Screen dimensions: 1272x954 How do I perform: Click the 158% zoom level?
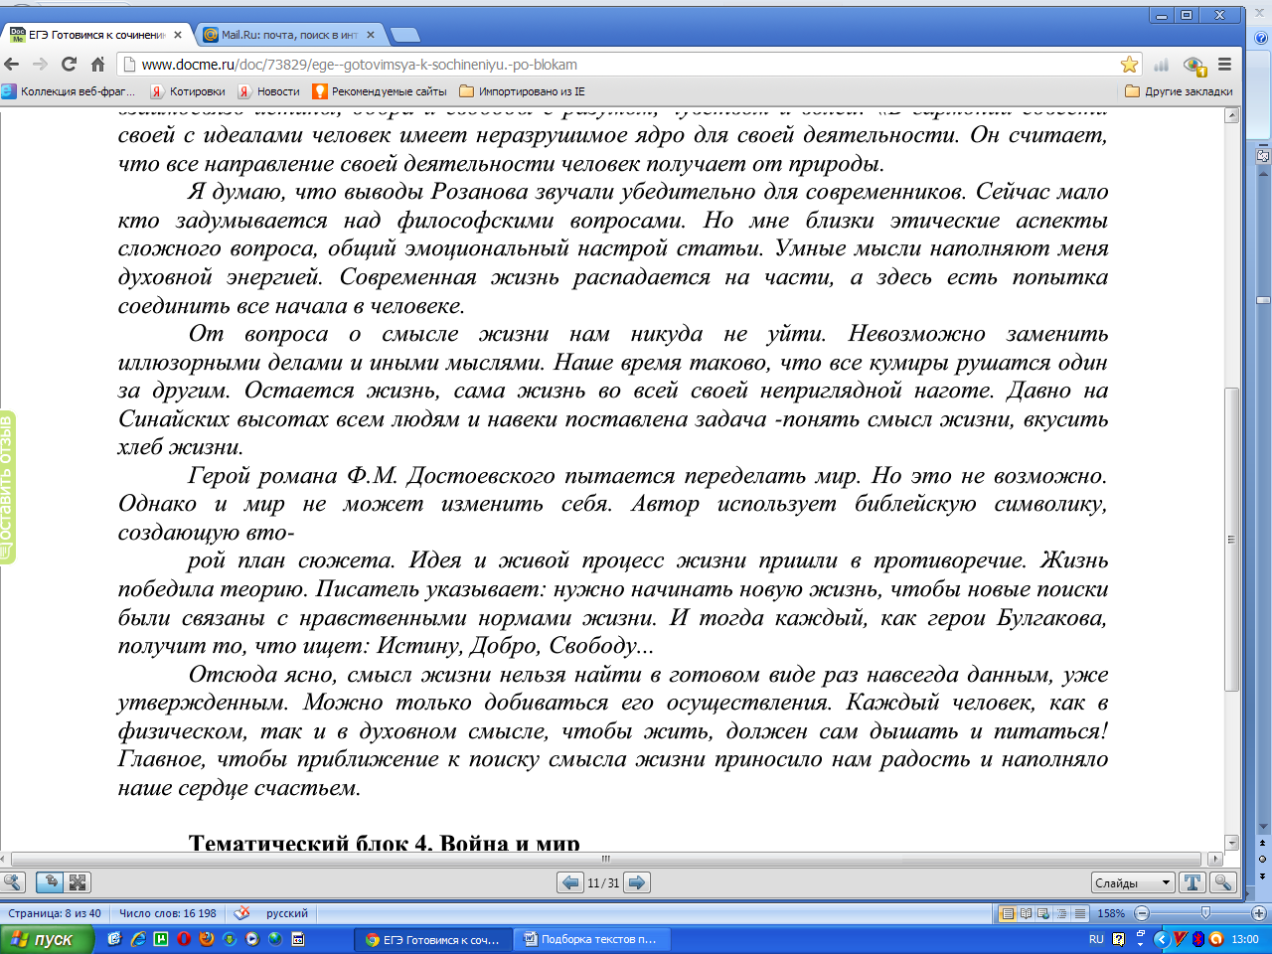coord(1111,913)
